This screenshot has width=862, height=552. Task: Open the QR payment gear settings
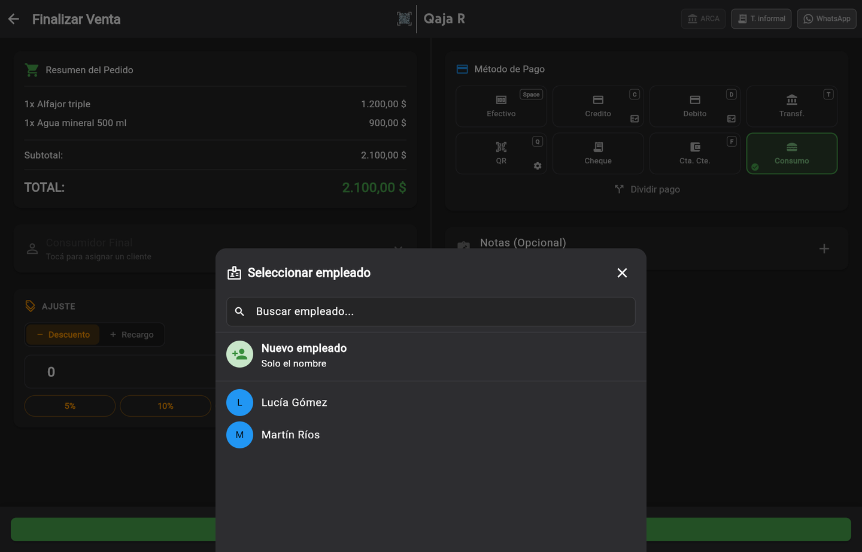pos(538,166)
